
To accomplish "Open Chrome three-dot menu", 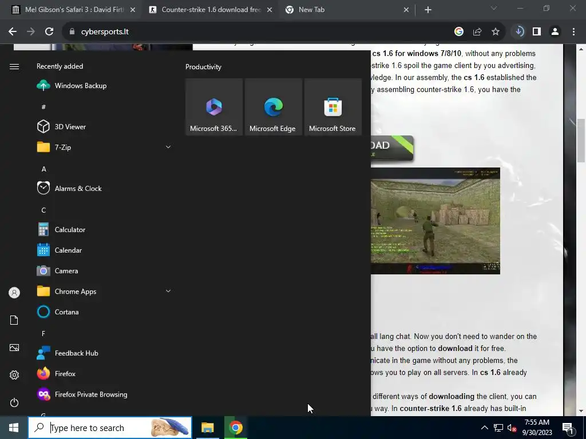I will [x=573, y=32].
